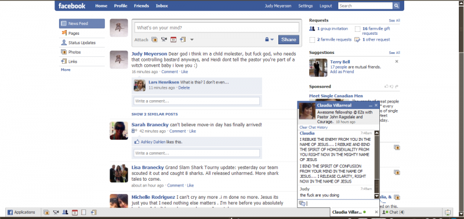The width and height of the screenshot is (464, 219).
Task: Click the status update text box
Action: pyautogui.click(x=216, y=28)
